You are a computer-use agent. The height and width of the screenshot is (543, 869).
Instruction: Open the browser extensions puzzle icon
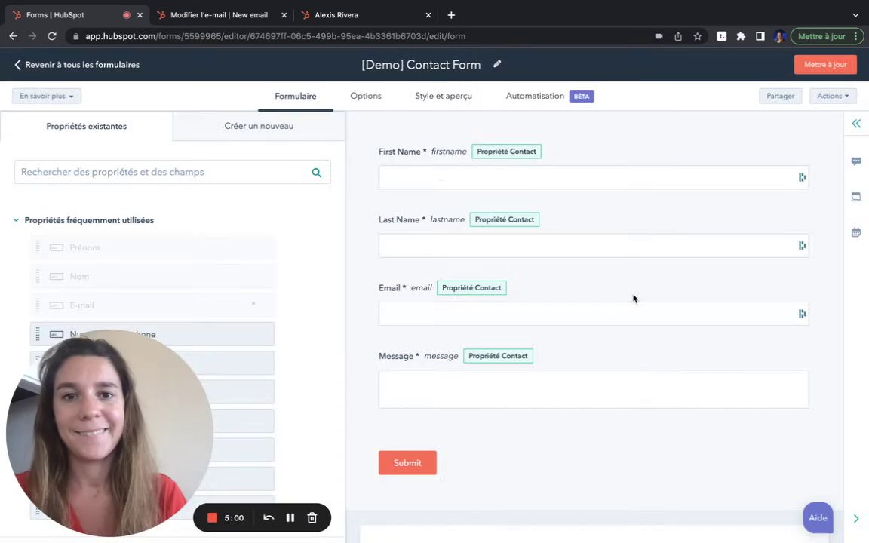tap(741, 36)
